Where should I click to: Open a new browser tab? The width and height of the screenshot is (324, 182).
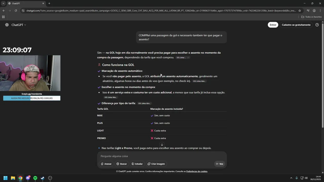[49, 4]
